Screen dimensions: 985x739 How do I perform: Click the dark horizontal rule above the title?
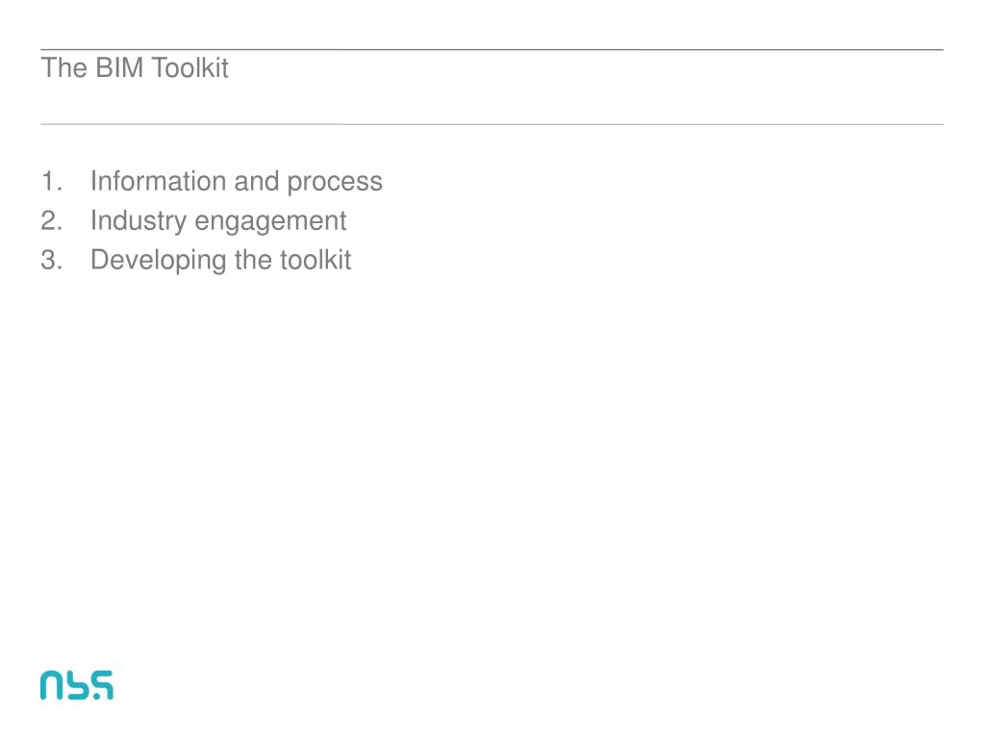click(492, 49)
